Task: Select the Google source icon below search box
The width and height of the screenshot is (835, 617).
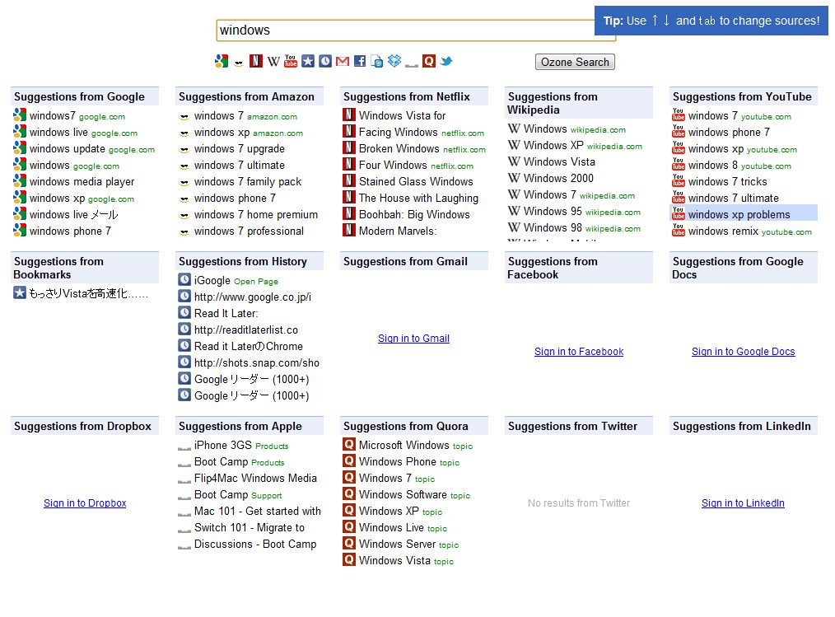Action: tap(222, 61)
